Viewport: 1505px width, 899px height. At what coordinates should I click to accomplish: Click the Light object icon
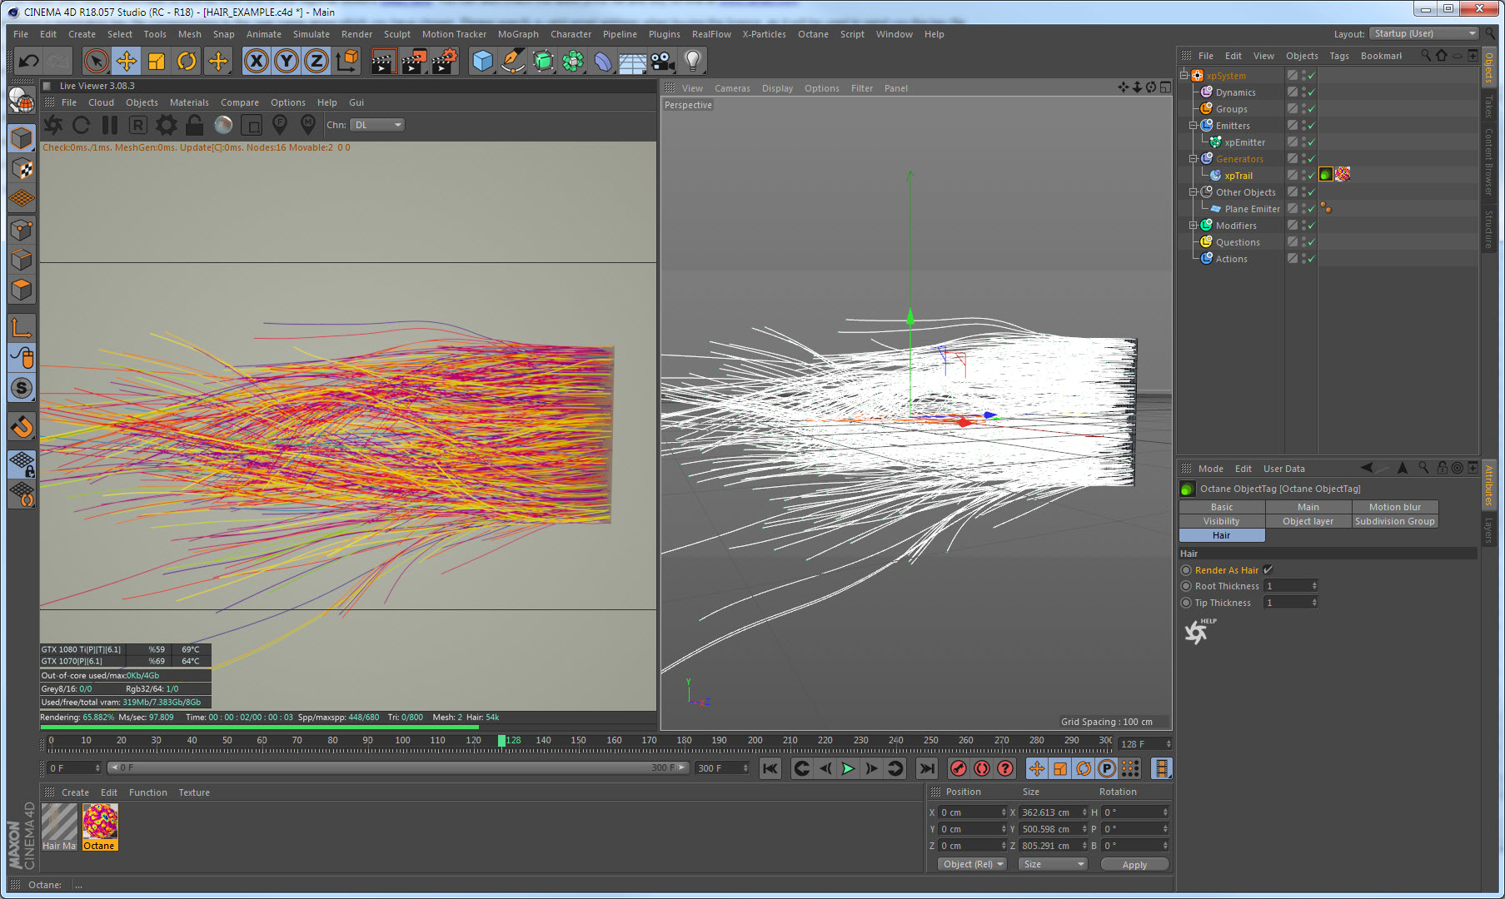(692, 61)
